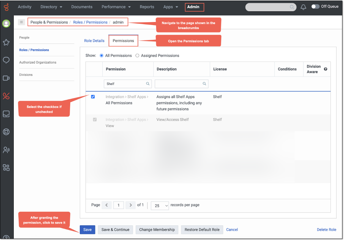This screenshot has width=344, height=241.
Task: Click 'Assigns all Shelf Apps permissions' description
Action: coord(179,103)
